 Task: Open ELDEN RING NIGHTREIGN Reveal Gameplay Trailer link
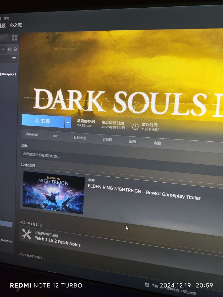click(144, 192)
